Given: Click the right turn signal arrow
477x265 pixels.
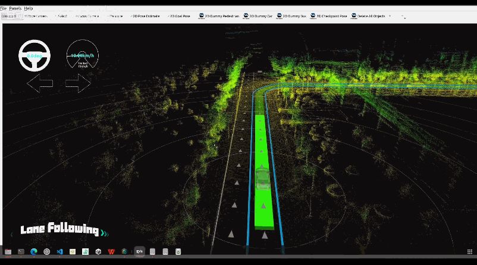Looking at the screenshot, I should tap(78, 84).
